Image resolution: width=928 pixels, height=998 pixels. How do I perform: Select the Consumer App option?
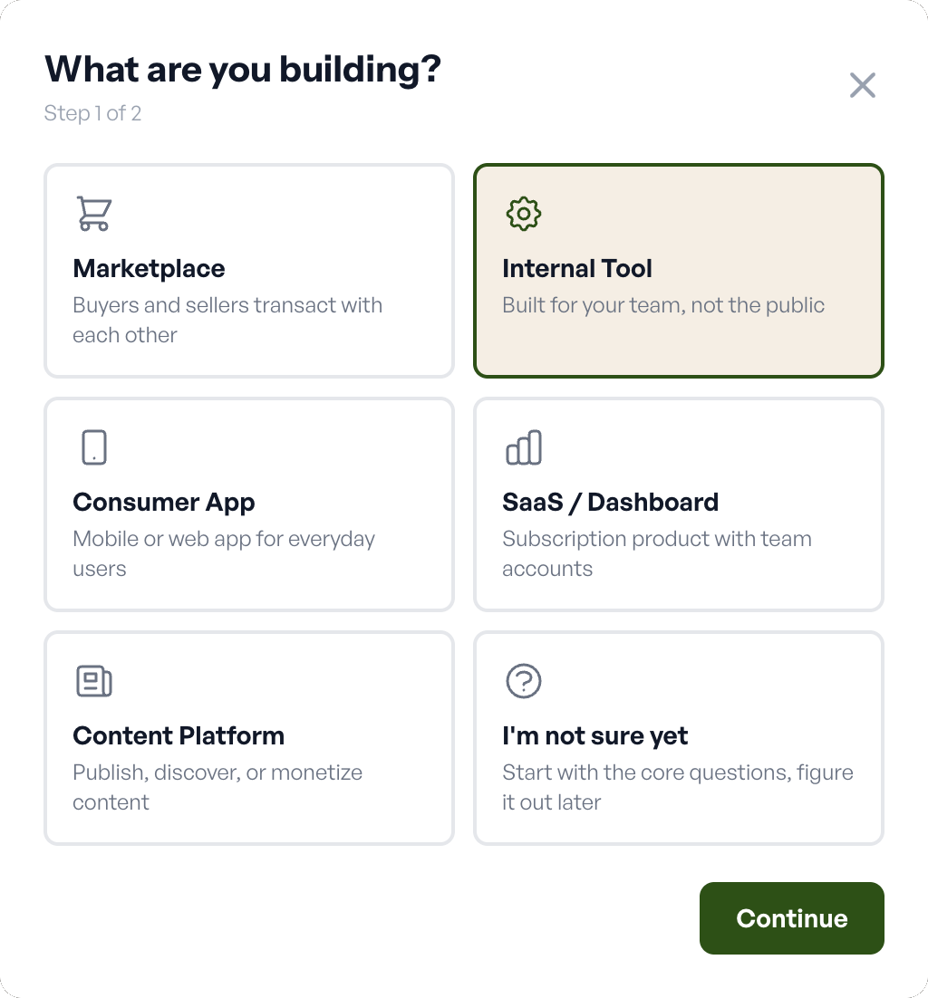tap(248, 504)
